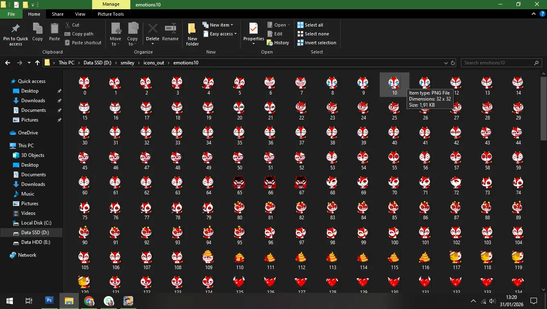
Task: Select the thumbs-up image 118
Action: pos(487,260)
